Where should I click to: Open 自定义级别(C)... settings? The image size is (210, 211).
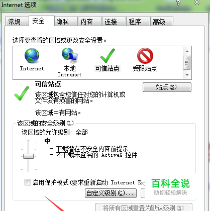(x=111, y=193)
